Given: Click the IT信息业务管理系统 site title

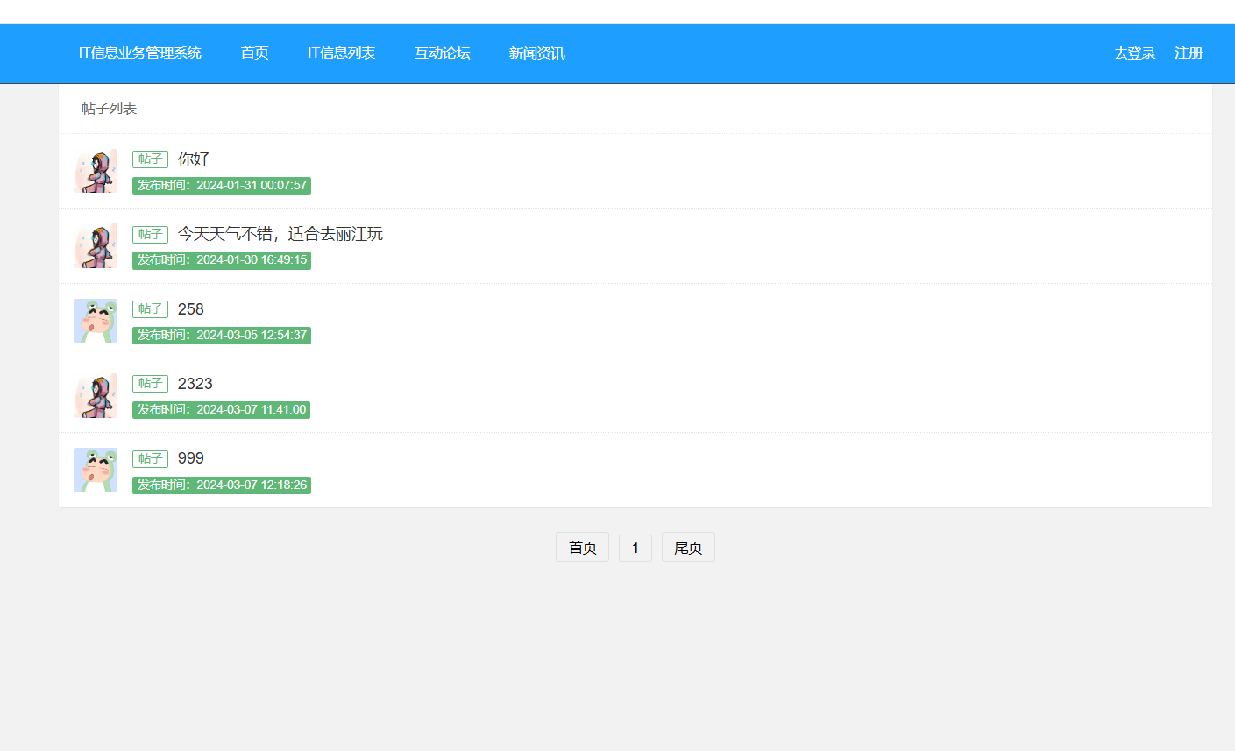Looking at the screenshot, I should (140, 53).
